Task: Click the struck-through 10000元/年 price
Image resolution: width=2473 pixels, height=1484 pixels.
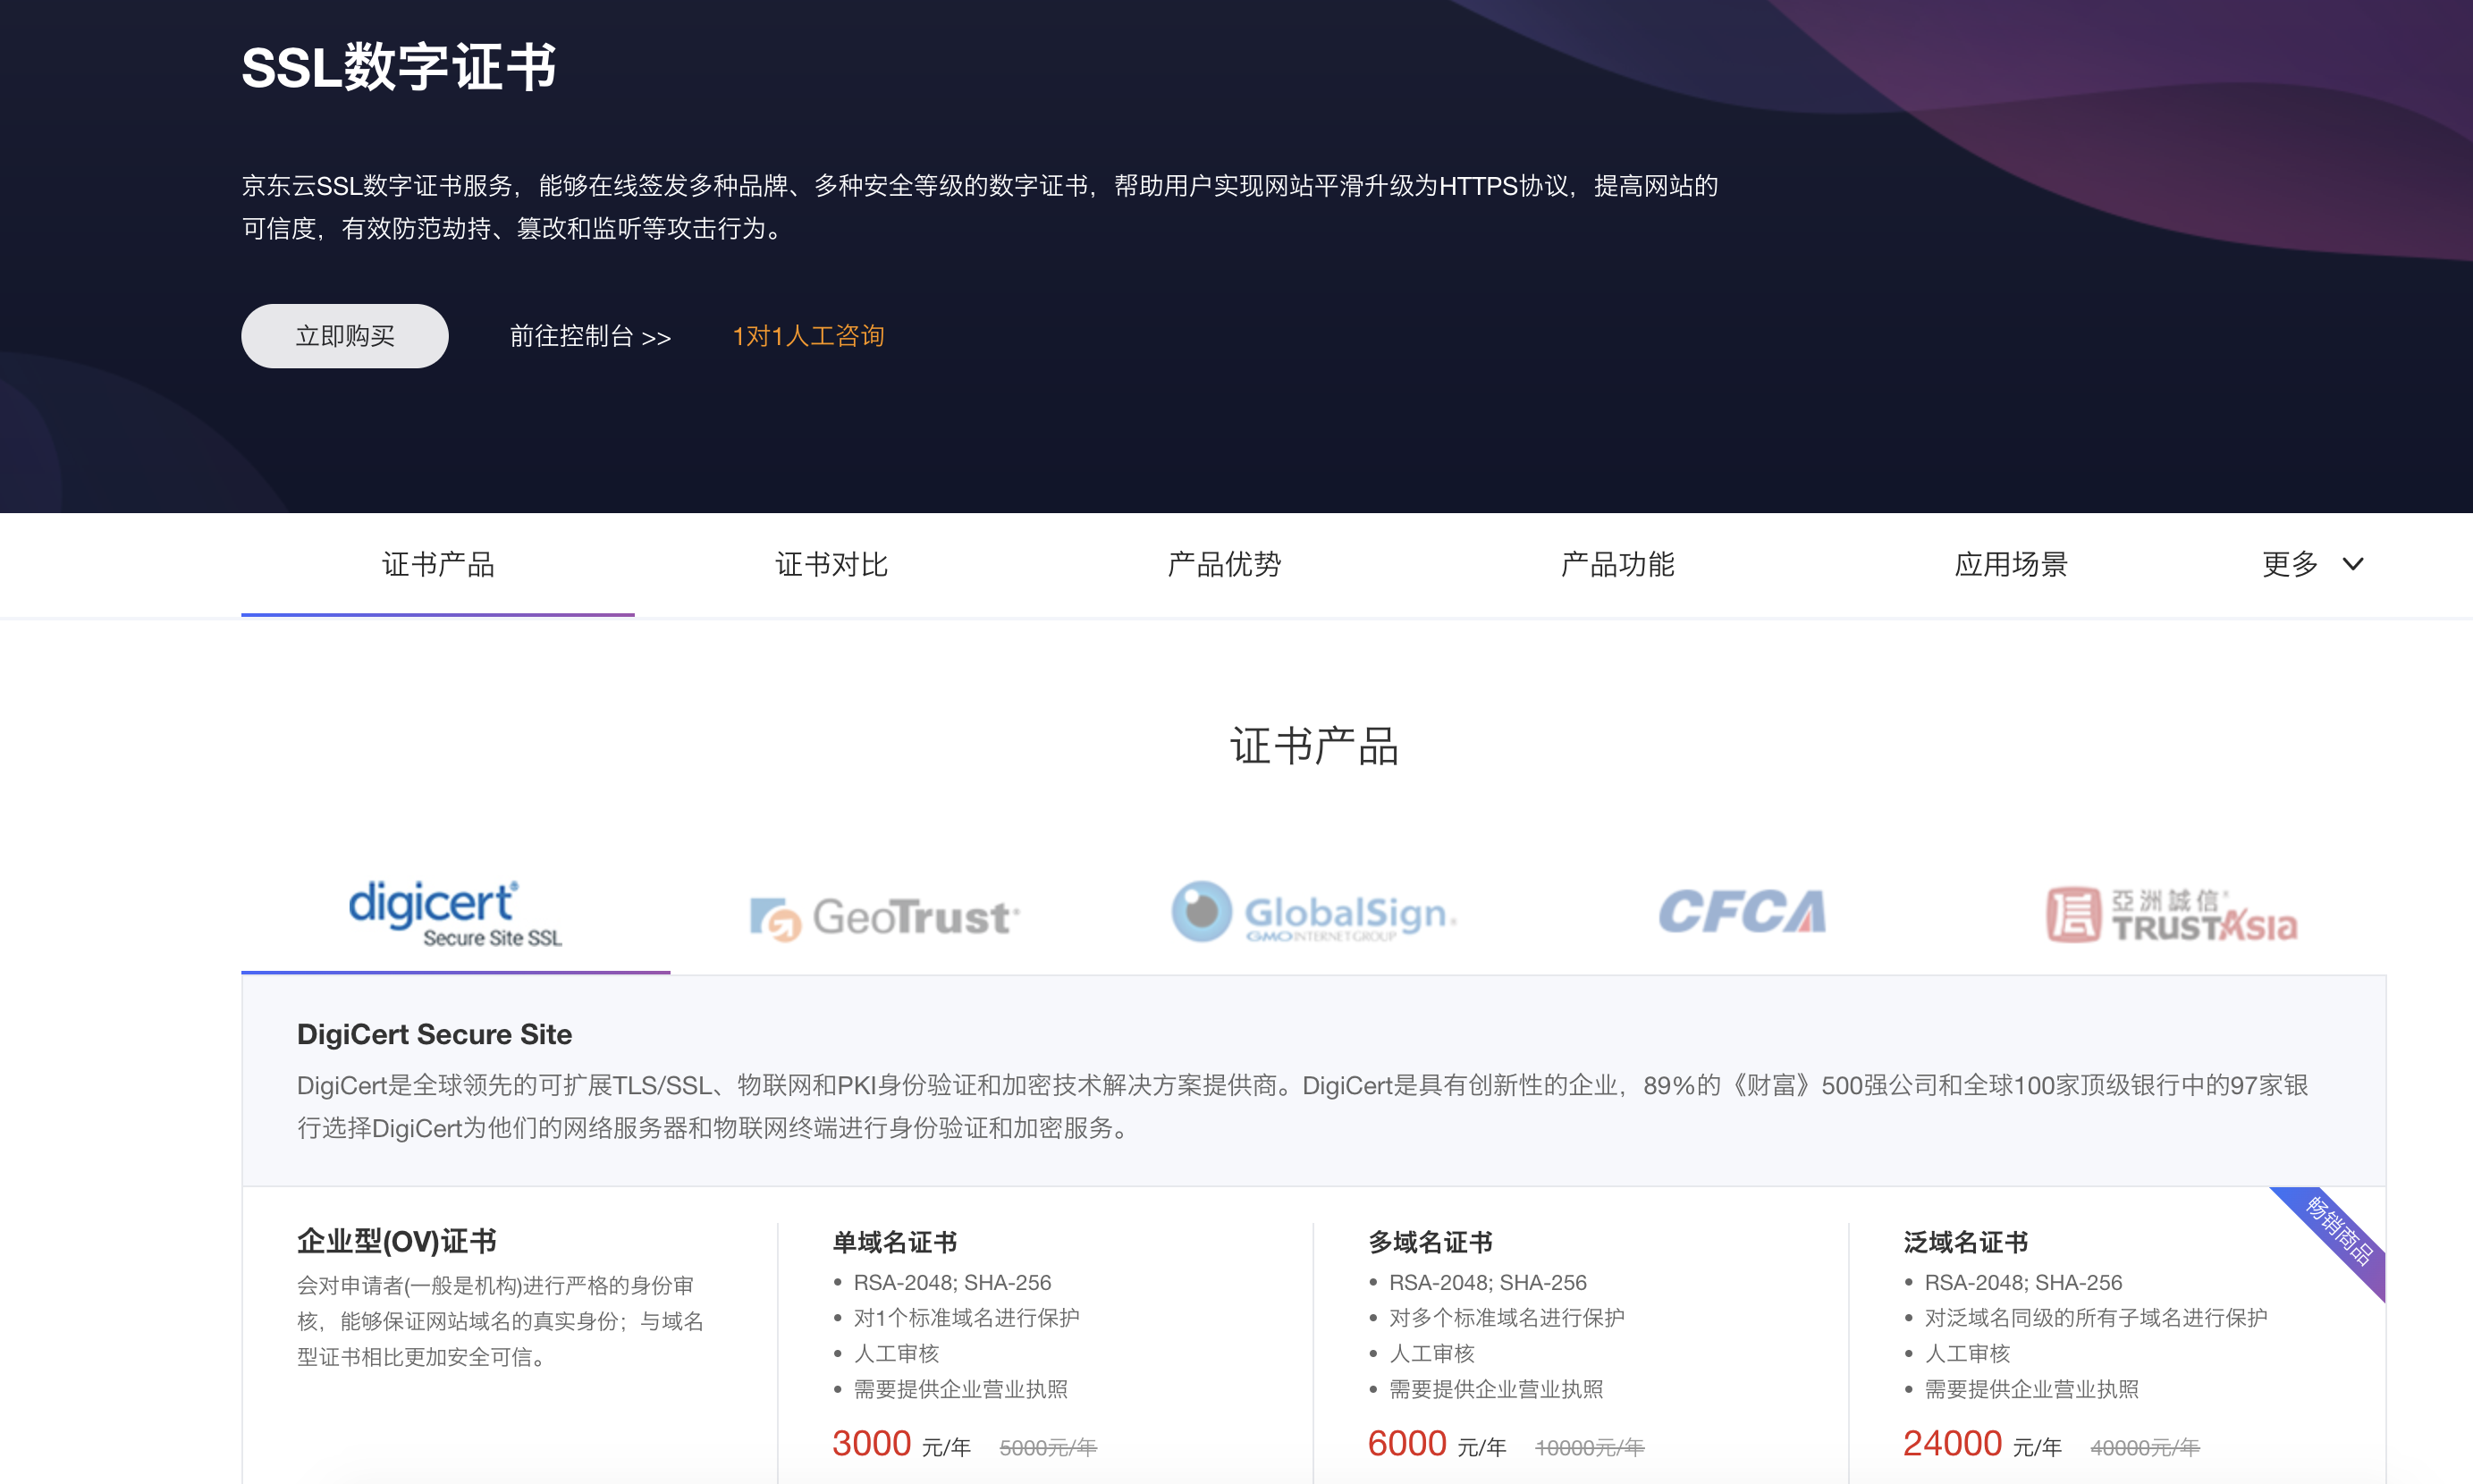Action: [x=1590, y=1448]
